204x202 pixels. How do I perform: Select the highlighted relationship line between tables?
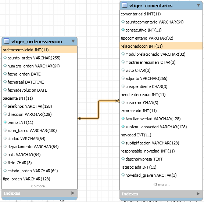coord(99,109)
